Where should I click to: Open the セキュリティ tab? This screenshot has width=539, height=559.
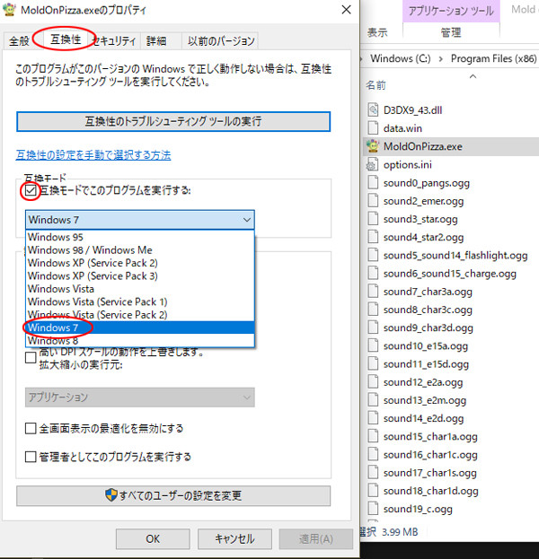point(114,41)
